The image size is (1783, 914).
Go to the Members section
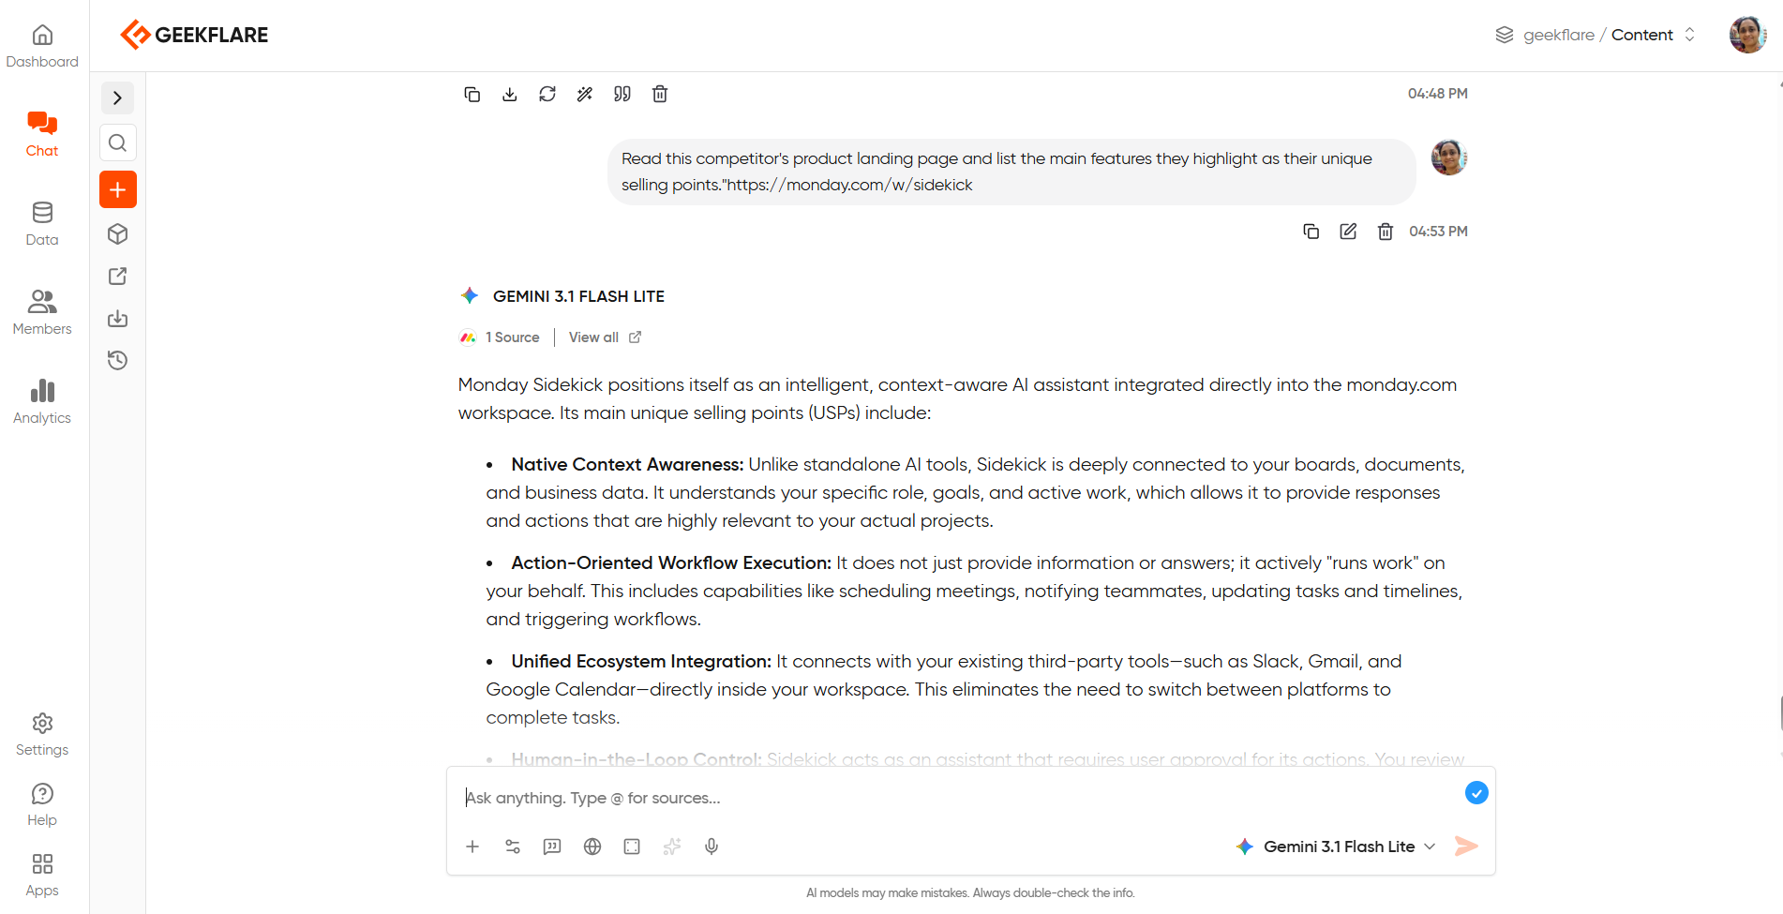(42, 312)
